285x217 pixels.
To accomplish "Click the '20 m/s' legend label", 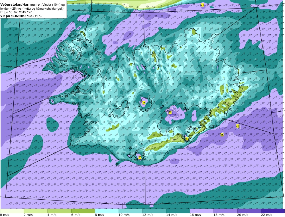I will 243,215.
